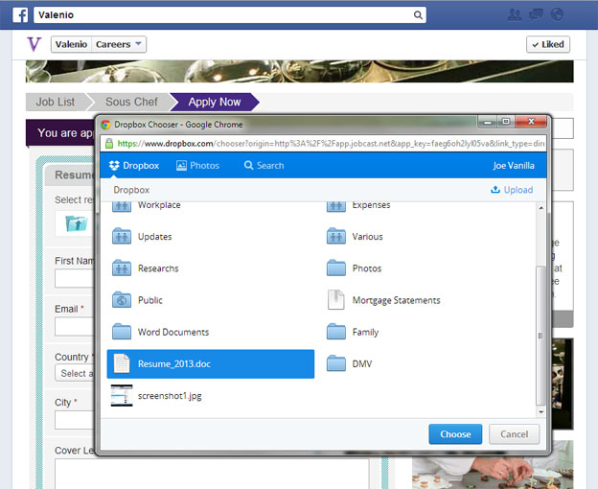The width and height of the screenshot is (598, 489).
Task: Click the Chrome address bar URL
Action: pyautogui.click(x=331, y=144)
